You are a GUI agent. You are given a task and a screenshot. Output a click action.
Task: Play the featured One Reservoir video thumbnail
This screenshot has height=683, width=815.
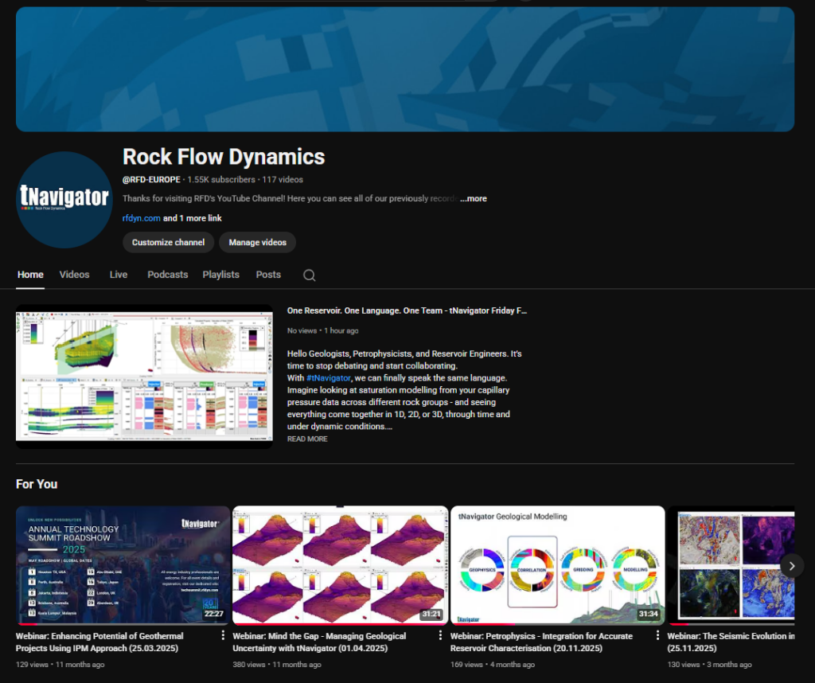click(x=144, y=376)
